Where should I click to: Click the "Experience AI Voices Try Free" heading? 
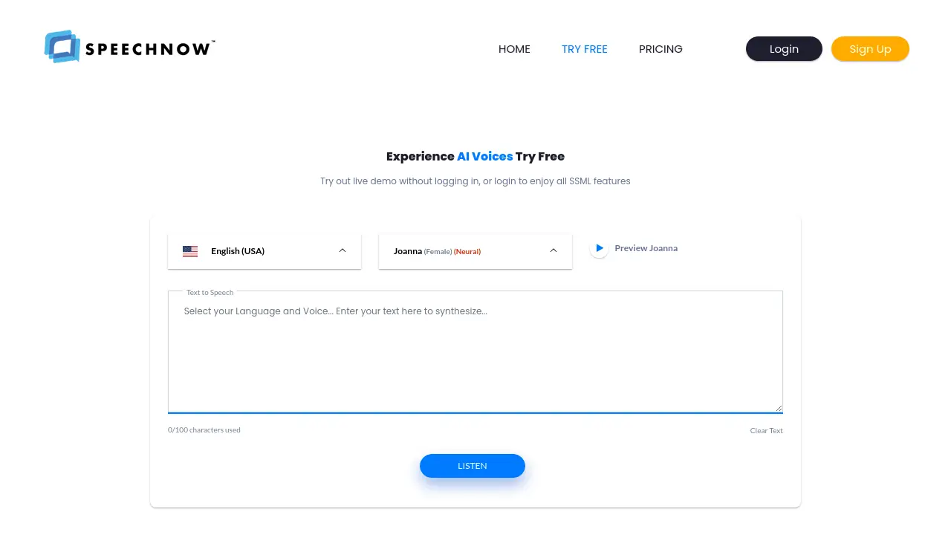475,157
